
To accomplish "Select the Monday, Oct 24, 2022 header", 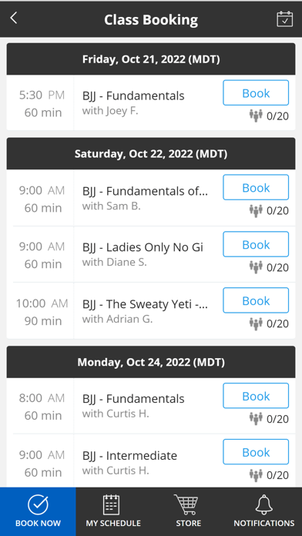I will pos(151,362).
